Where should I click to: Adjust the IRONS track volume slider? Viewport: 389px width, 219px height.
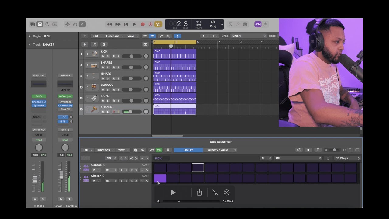click(132, 101)
